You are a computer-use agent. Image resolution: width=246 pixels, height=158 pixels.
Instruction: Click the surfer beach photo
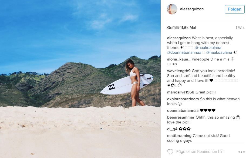[80, 79]
